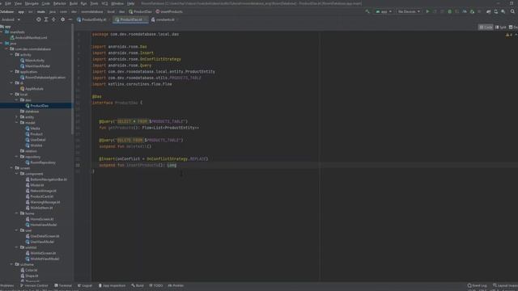Hide the project tool window
This screenshot has width=518, height=291.
pos(70,19)
